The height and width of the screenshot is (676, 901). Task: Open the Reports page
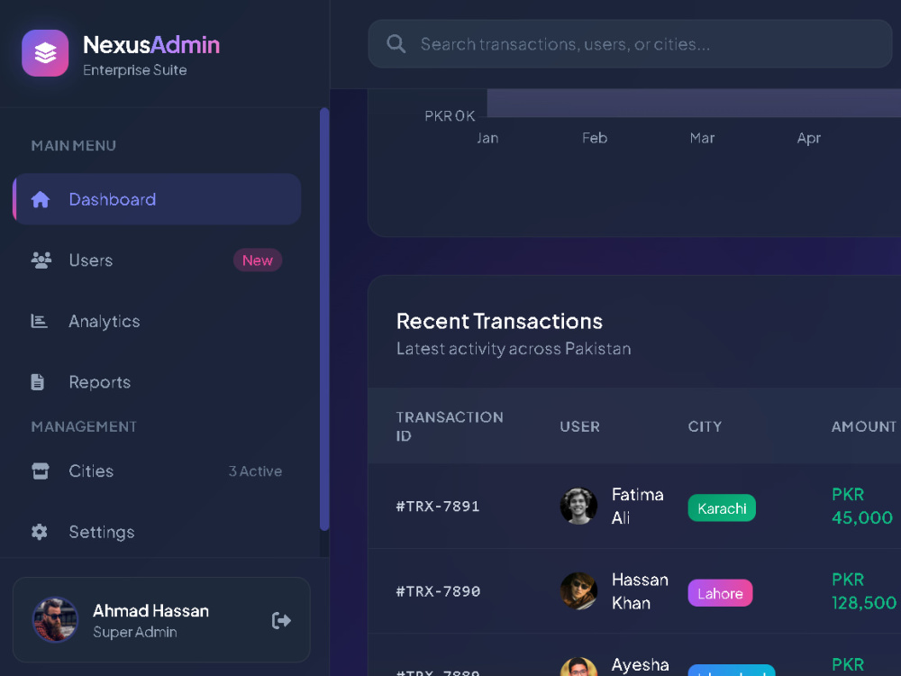pyautogui.click(x=157, y=381)
